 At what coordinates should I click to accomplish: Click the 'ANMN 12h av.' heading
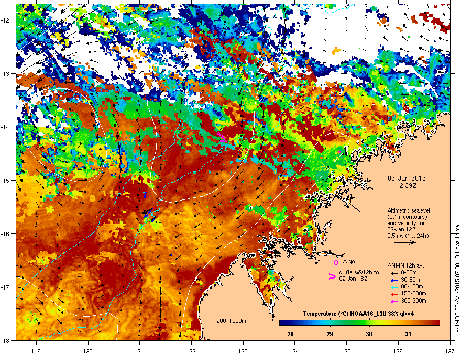pyautogui.click(x=405, y=265)
